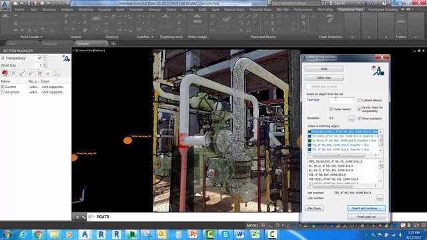Click the Transparency value spinner
Screen dimensions: 427x240
click(x=45, y=58)
